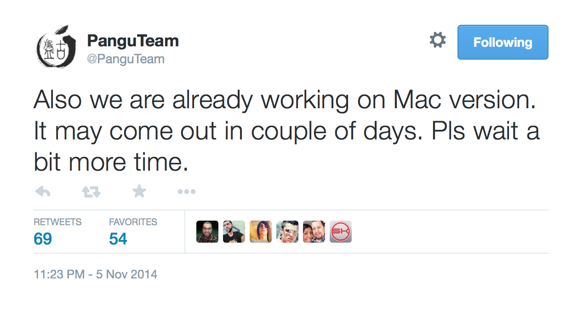This screenshot has width=583, height=311.
Task: Select the second avatar in black t-shirt
Action: (234, 232)
